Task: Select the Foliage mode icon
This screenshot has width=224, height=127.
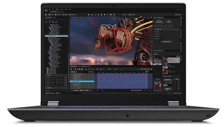Action: point(95,15)
